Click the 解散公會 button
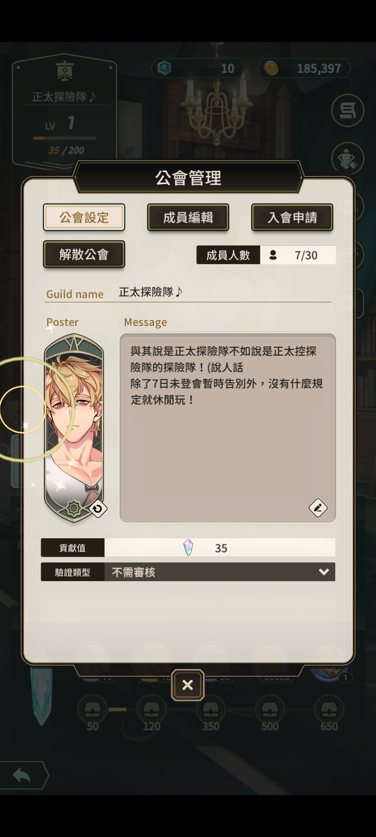This screenshot has width=376, height=837. click(84, 254)
